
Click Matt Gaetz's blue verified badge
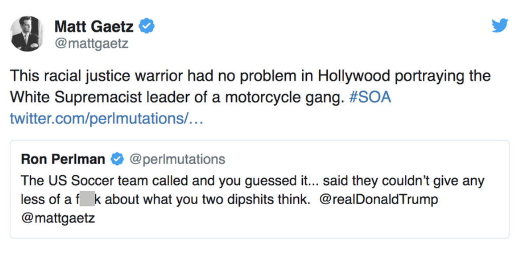147,26
